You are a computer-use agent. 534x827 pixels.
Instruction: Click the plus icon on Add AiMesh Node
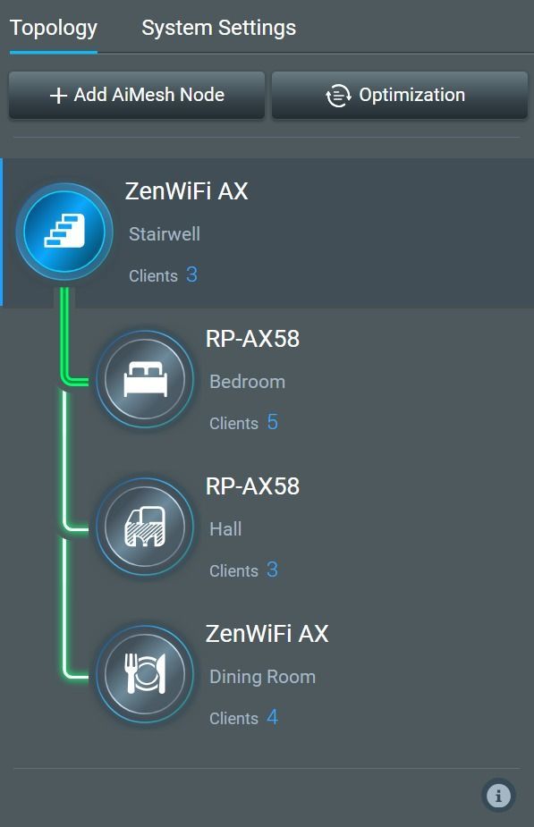point(58,96)
